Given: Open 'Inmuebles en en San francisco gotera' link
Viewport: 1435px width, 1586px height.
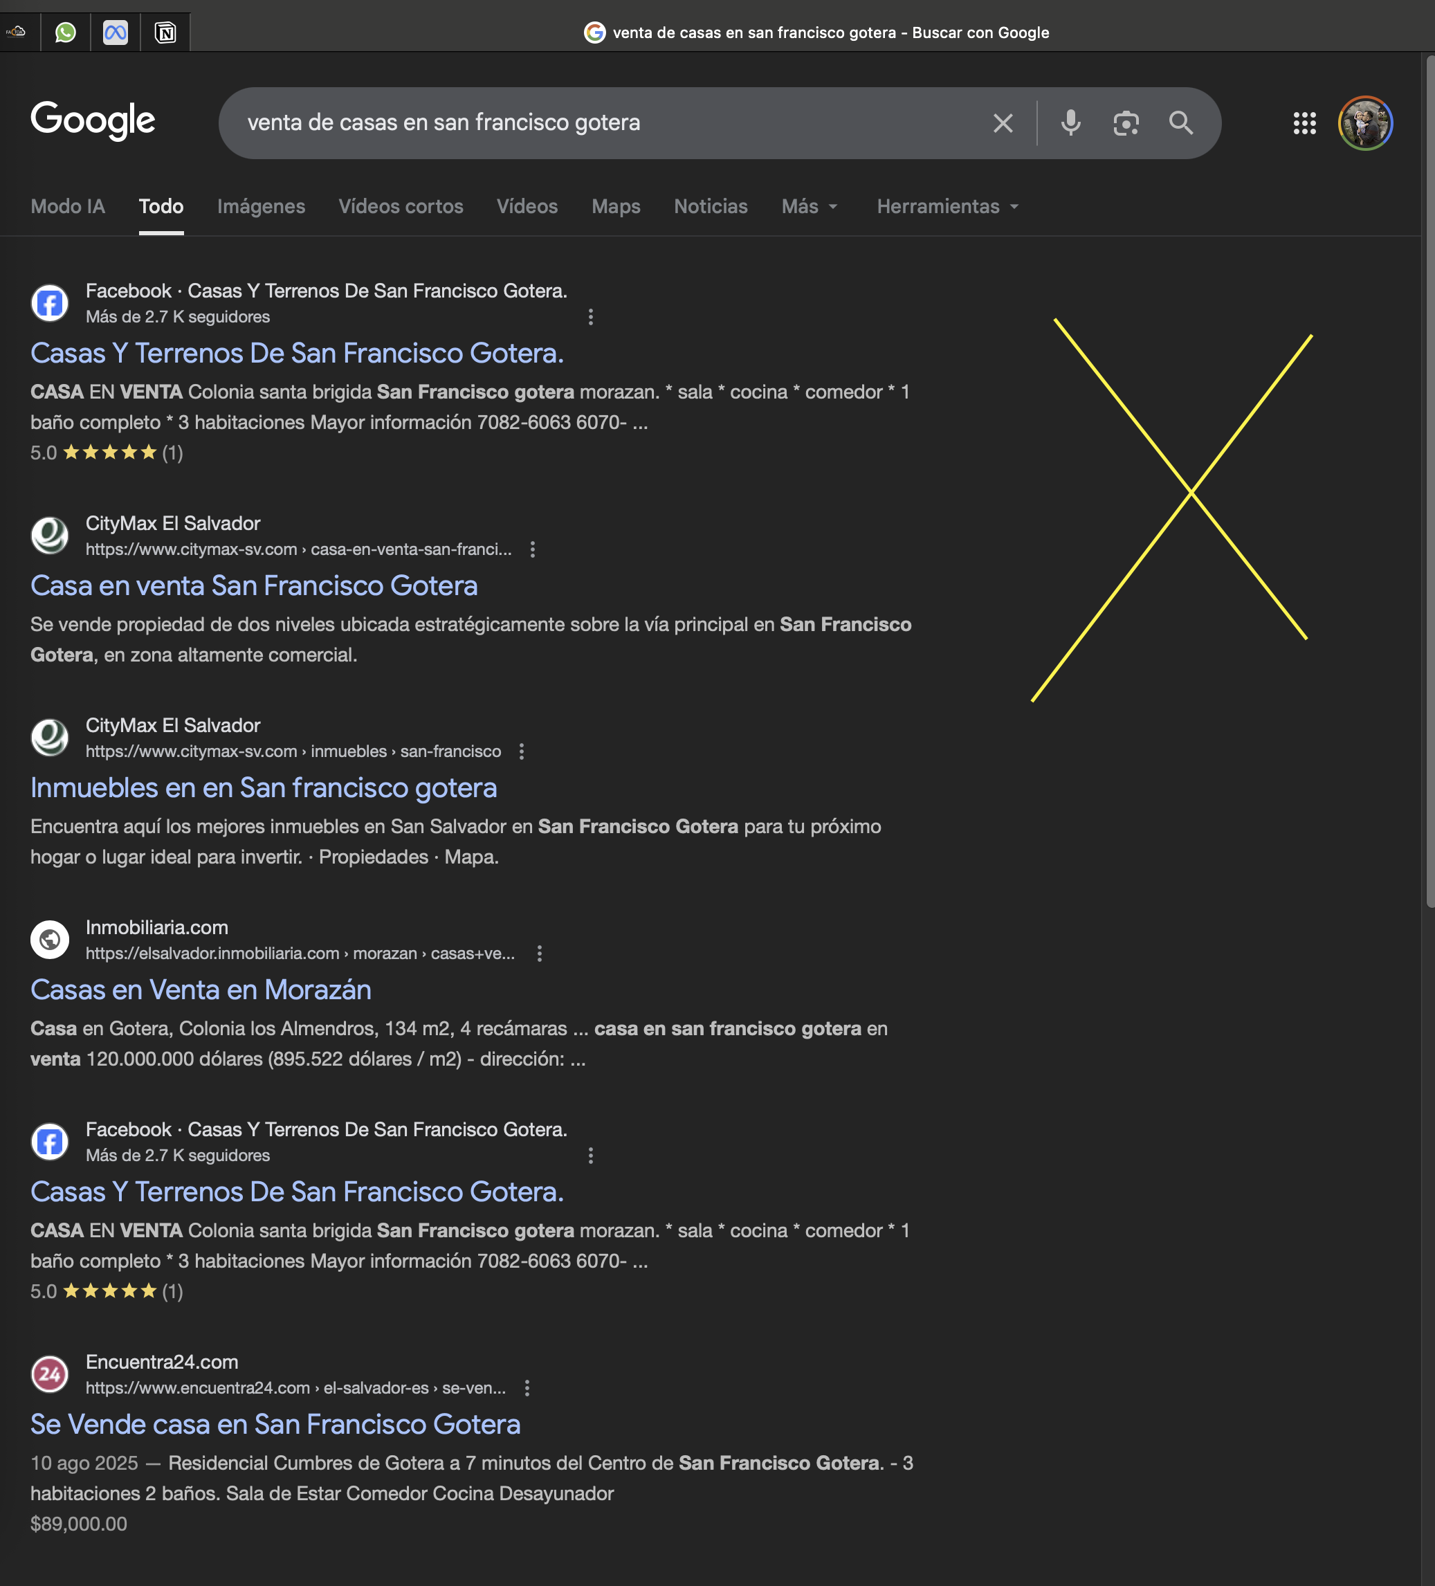Looking at the screenshot, I should click(x=264, y=788).
